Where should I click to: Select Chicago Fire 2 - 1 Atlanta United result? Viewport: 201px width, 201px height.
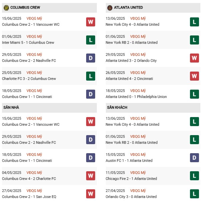131,179
